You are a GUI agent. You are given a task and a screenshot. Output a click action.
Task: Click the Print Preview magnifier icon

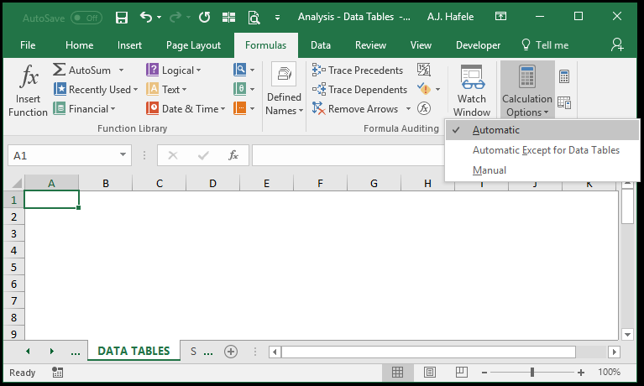[254, 18]
